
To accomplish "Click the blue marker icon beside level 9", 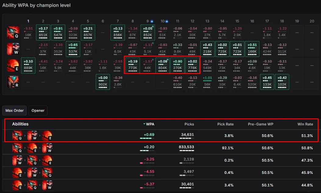I will (x=152, y=21).
